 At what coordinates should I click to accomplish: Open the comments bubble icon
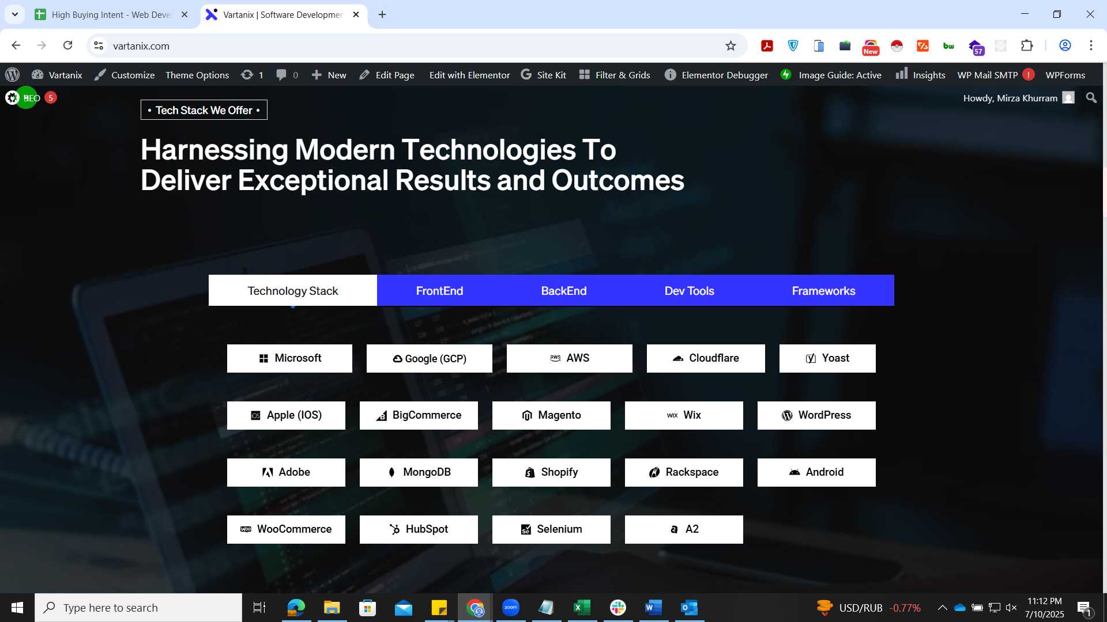287,75
